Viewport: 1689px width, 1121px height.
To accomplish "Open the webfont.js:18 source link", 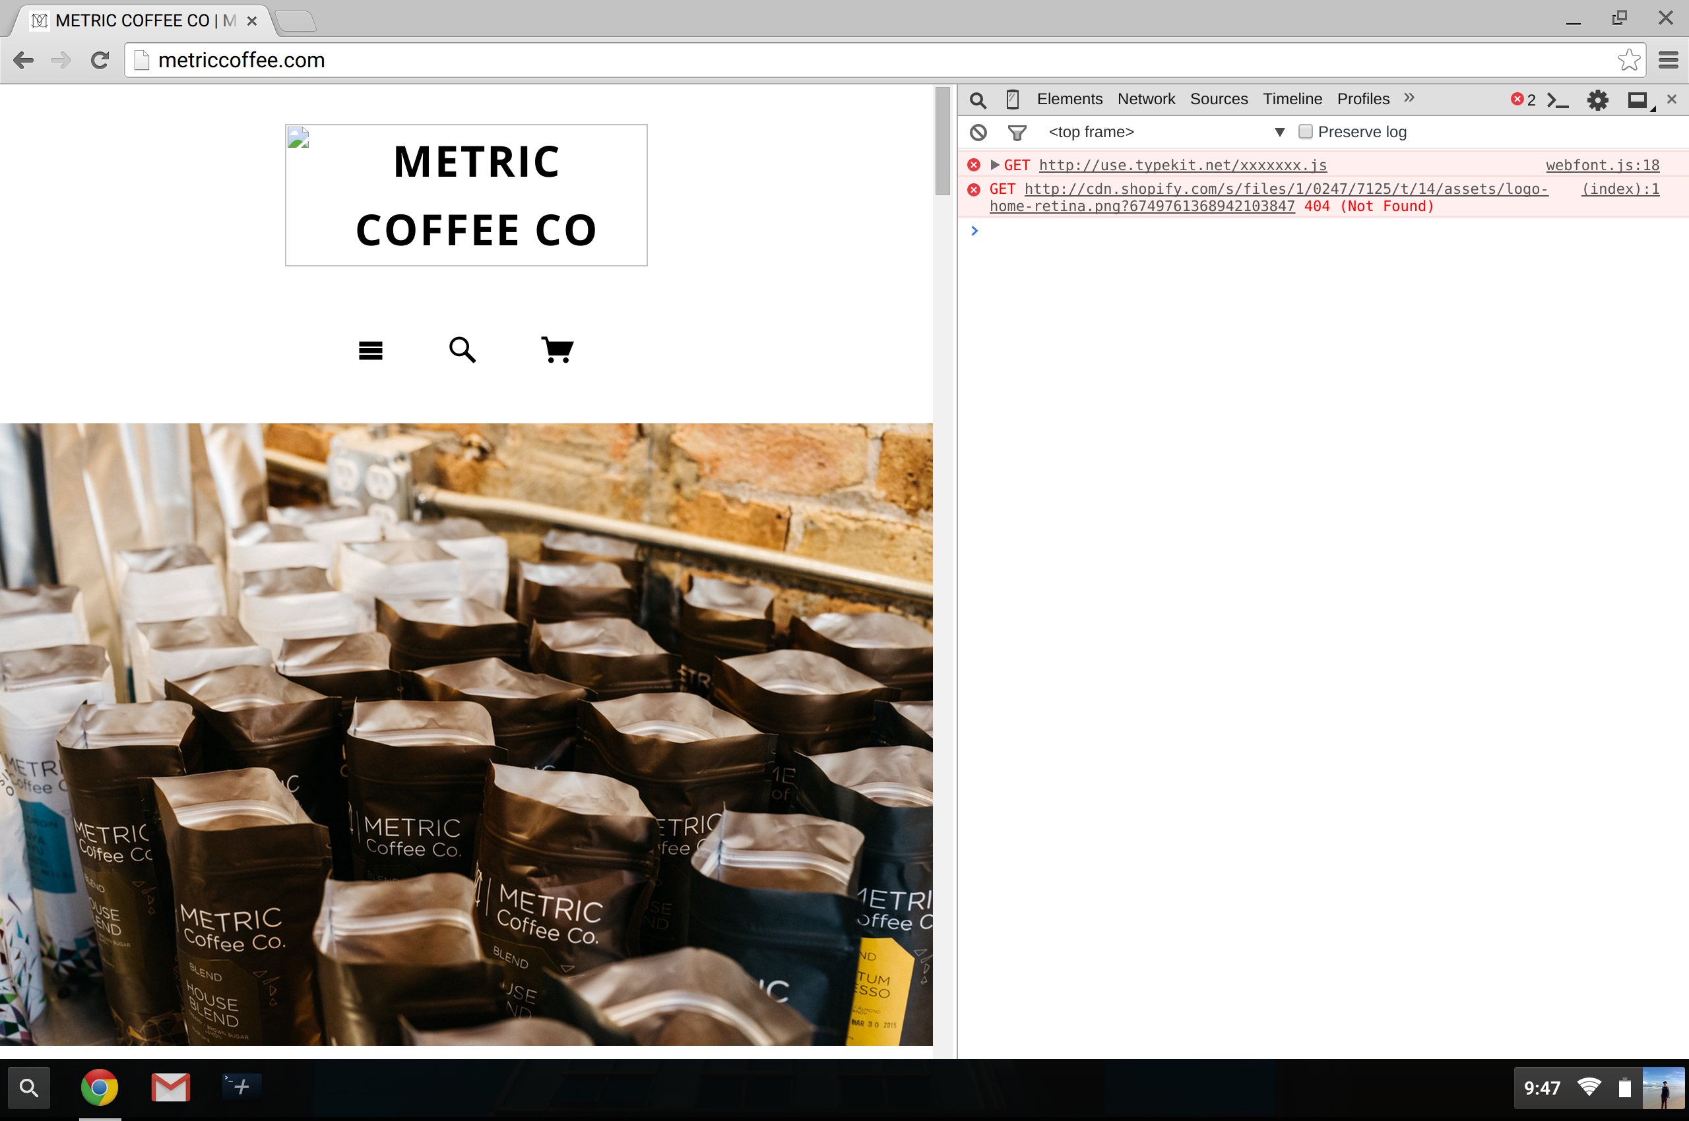I will point(1603,165).
